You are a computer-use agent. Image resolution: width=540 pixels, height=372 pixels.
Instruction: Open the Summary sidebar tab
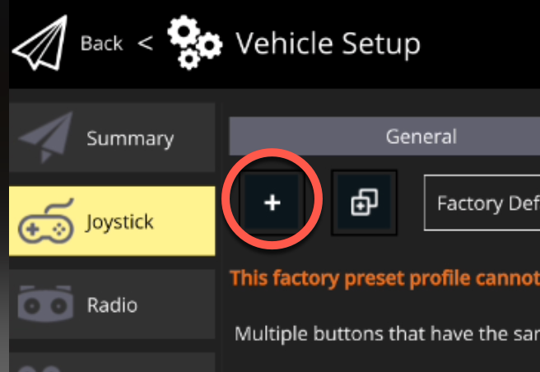pos(112,137)
